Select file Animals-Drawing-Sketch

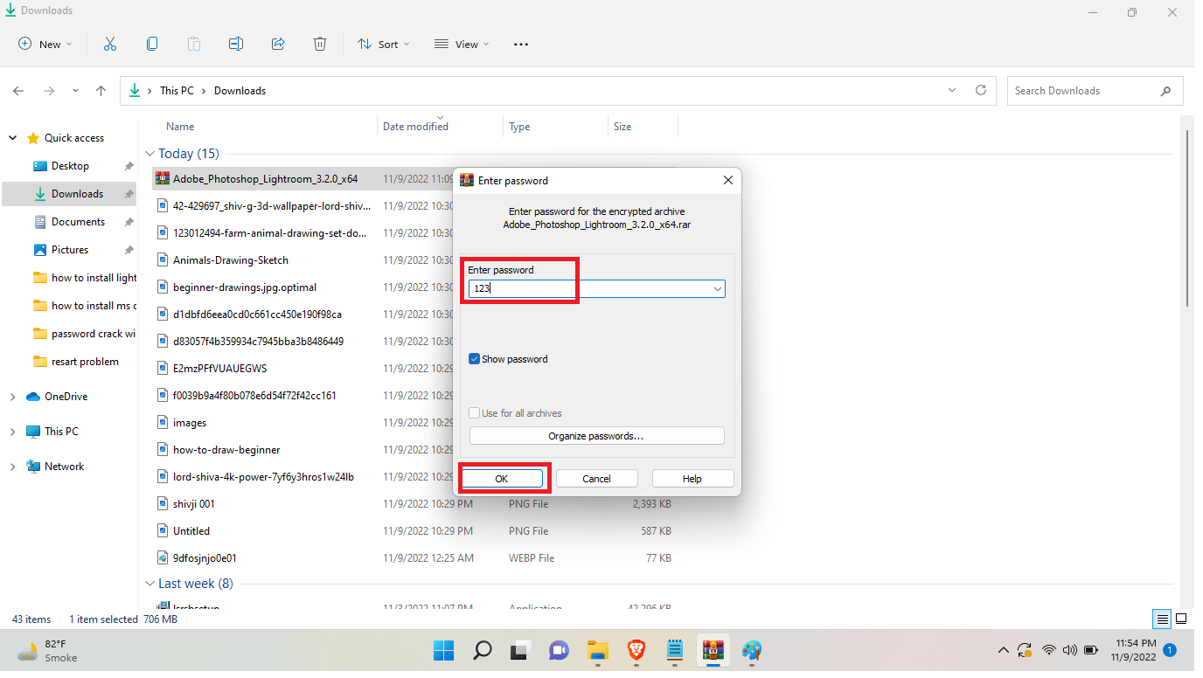coord(230,260)
